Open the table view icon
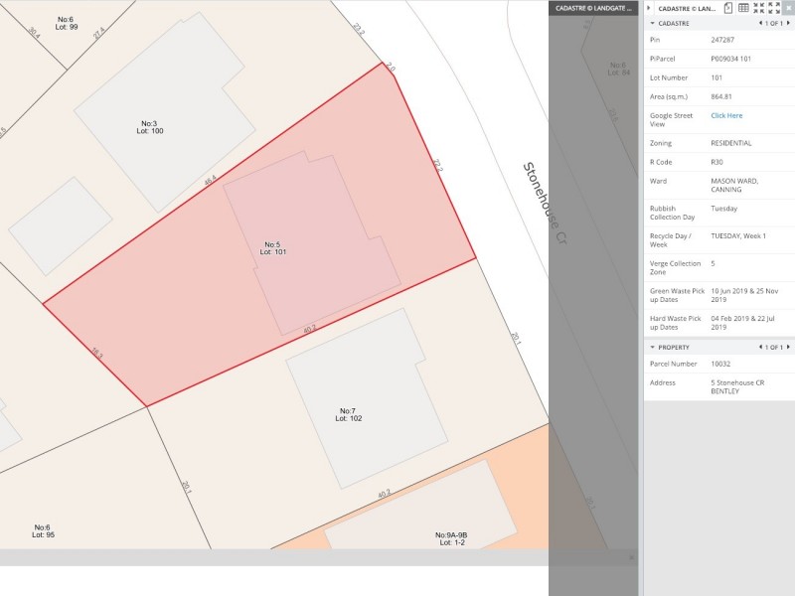Image resolution: width=795 pixels, height=596 pixels. coord(743,8)
